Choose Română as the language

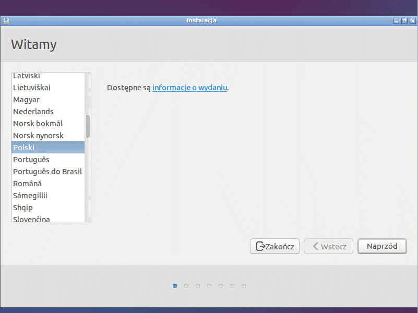pyautogui.click(x=27, y=184)
